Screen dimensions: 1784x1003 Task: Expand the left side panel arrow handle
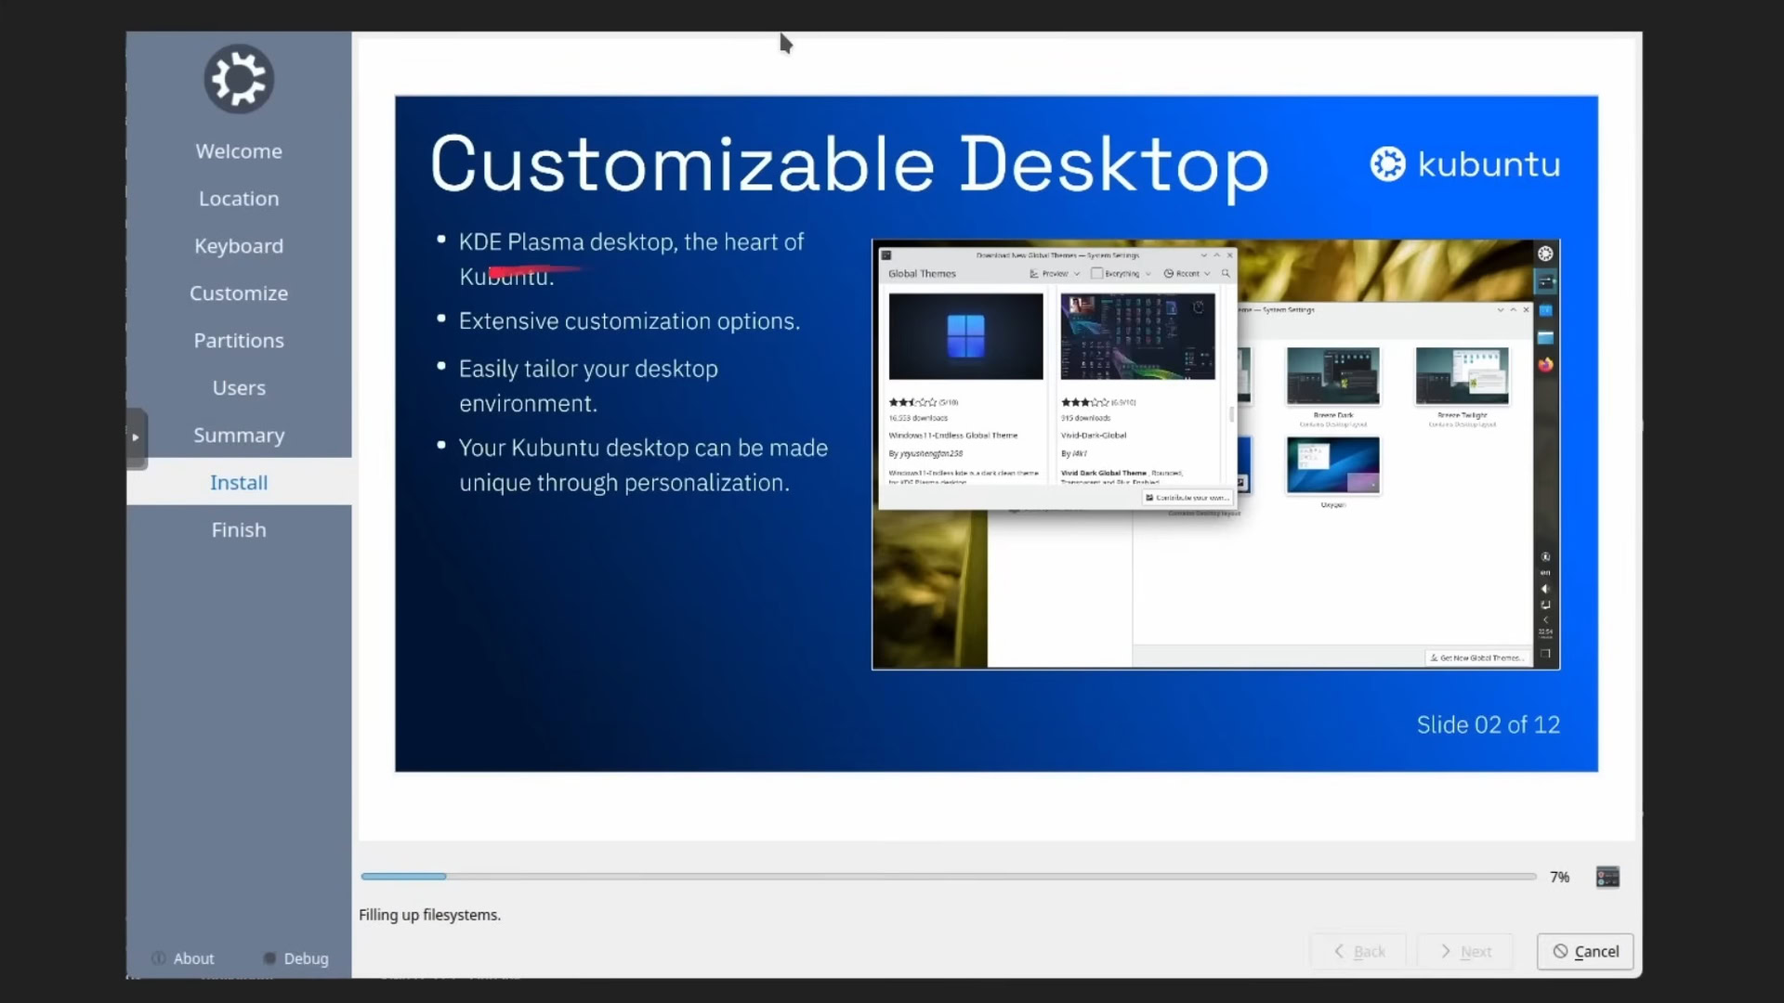[x=136, y=437]
